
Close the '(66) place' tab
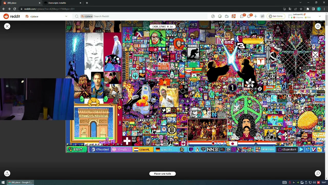tap(39, 3)
